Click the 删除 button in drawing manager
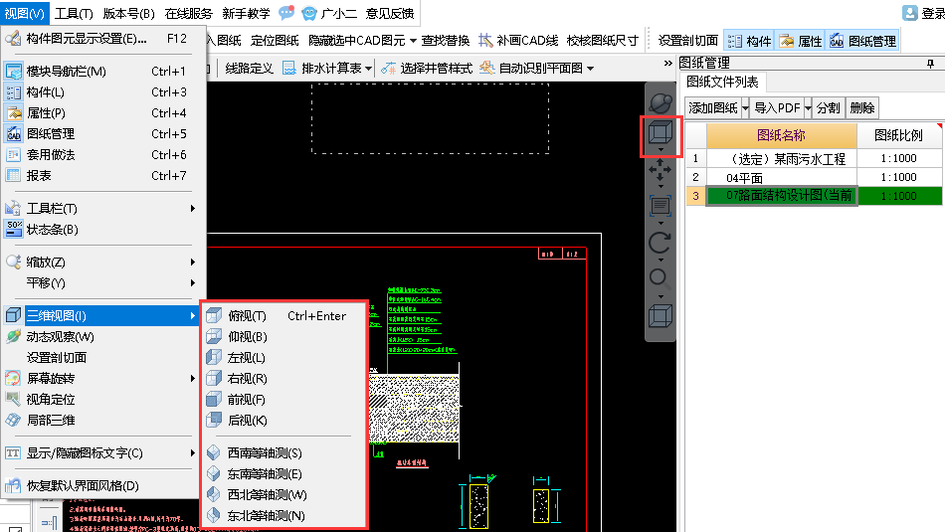 862,107
